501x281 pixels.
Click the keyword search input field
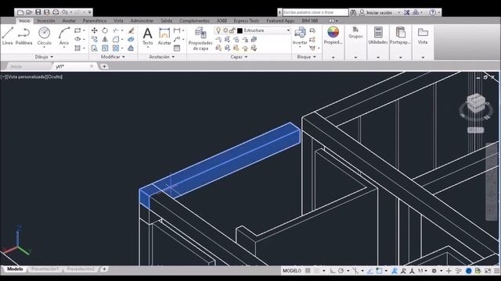[315, 12]
